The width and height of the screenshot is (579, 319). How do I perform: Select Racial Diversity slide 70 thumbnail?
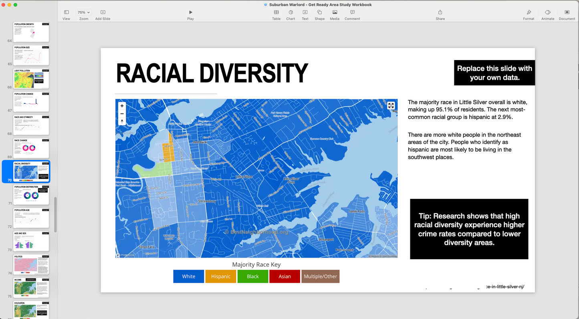(x=31, y=172)
